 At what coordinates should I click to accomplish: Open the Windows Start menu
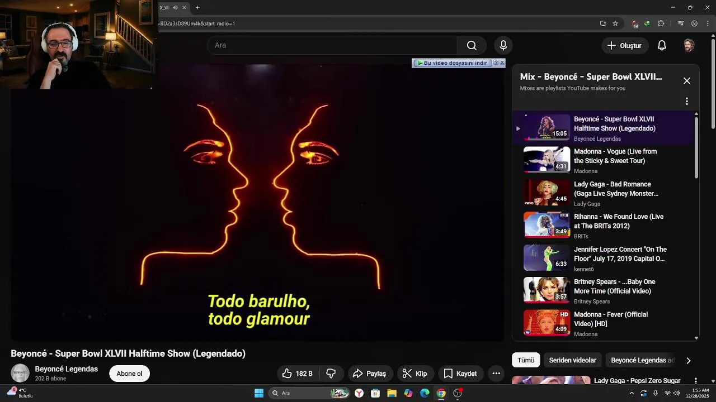point(259,393)
